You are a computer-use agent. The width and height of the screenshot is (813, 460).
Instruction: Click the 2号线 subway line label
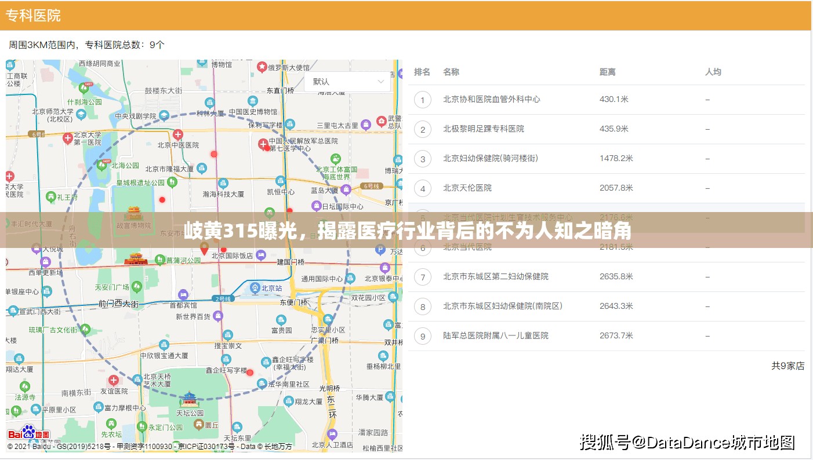[x=223, y=298]
